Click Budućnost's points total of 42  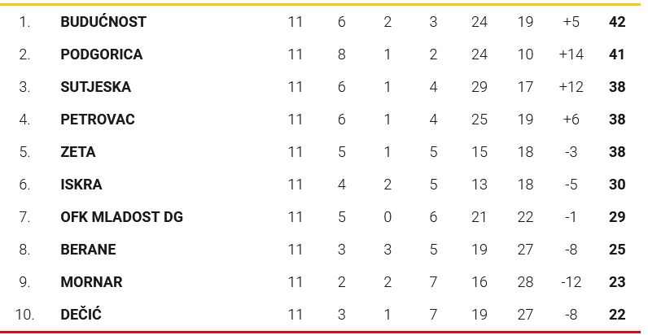616,22
